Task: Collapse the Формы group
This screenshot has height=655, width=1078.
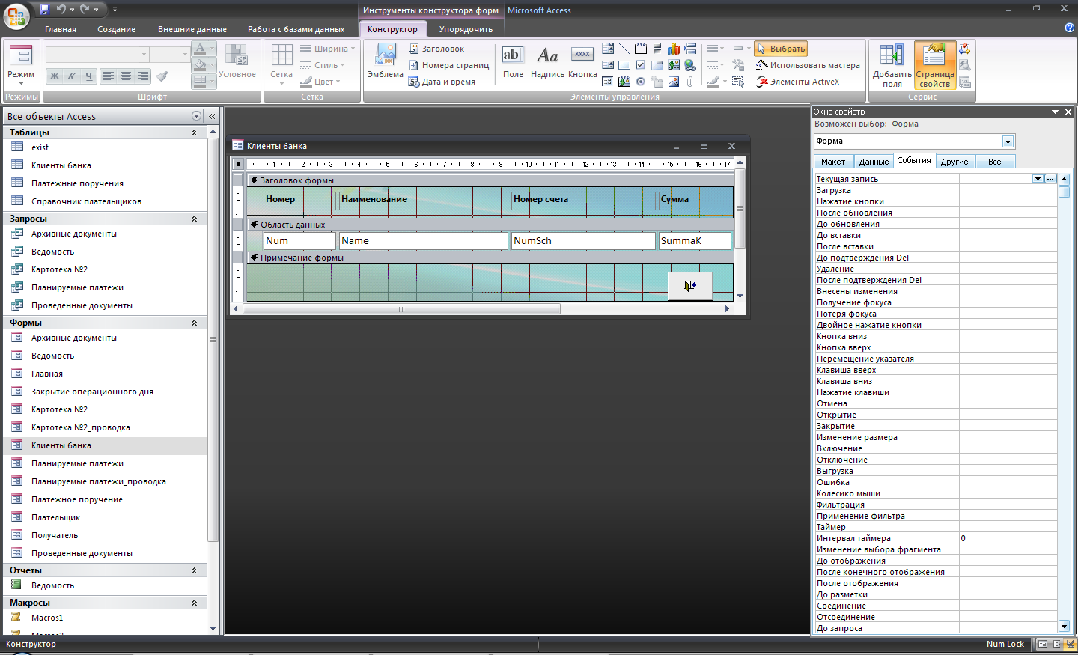Action: 194,323
